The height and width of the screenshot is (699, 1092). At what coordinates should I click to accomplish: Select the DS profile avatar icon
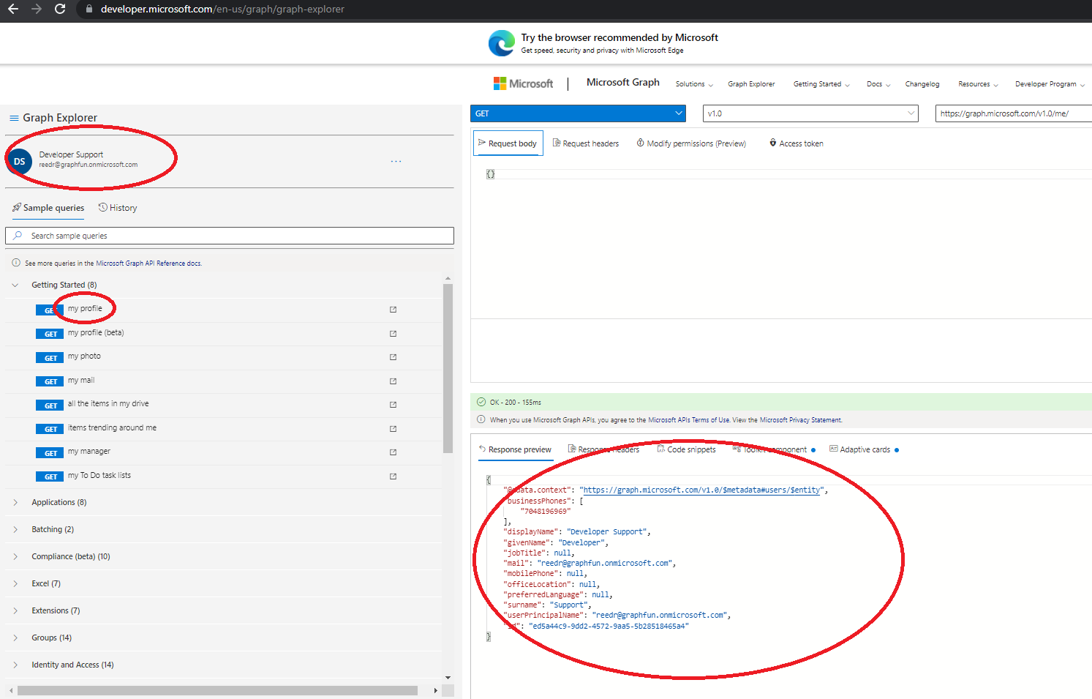[x=18, y=160]
